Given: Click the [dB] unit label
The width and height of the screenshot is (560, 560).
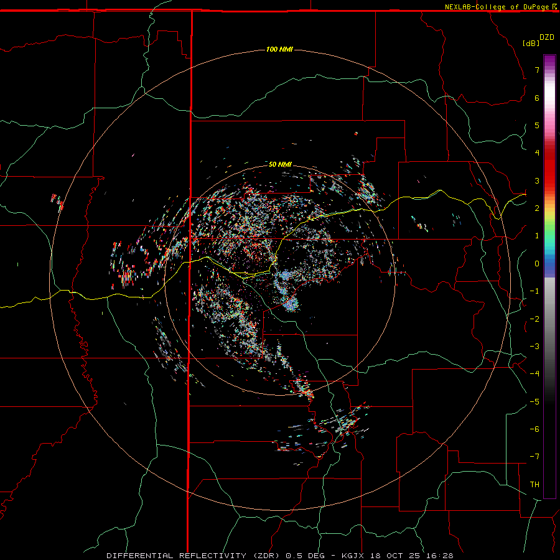Looking at the screenshot, I should 531,43.
